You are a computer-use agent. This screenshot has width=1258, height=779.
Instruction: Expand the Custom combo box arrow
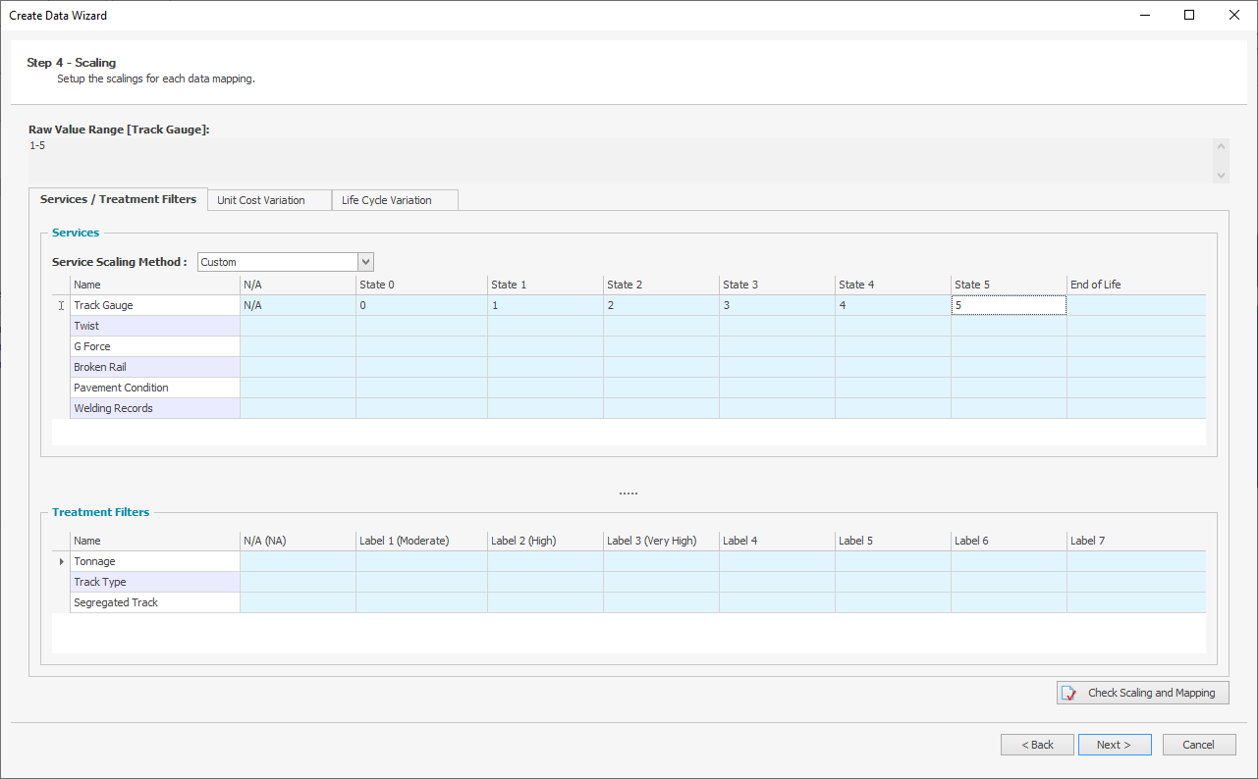365,261
